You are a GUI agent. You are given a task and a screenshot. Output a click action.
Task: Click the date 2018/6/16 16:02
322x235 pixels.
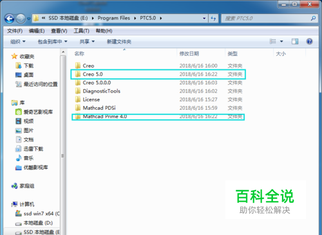(198, 91)
